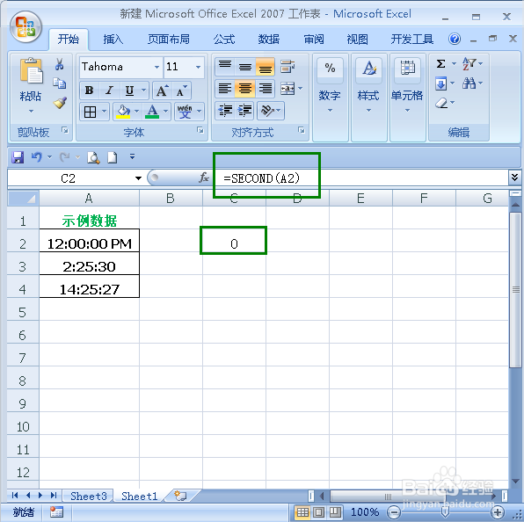Click the Clear eraser icon
The width and height of the screenshot is (524, 522).
click(x=441, y=103)
